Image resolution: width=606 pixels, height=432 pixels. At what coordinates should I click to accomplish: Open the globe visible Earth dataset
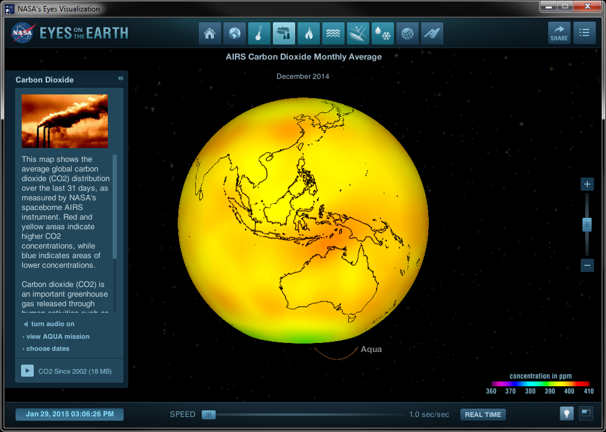[x=234, y=34]
